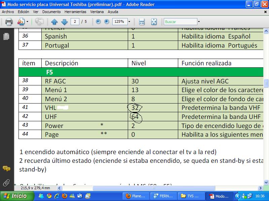269x201 pixels.
Task: Click the fit one full page icon
Action: tap(154, 22)
